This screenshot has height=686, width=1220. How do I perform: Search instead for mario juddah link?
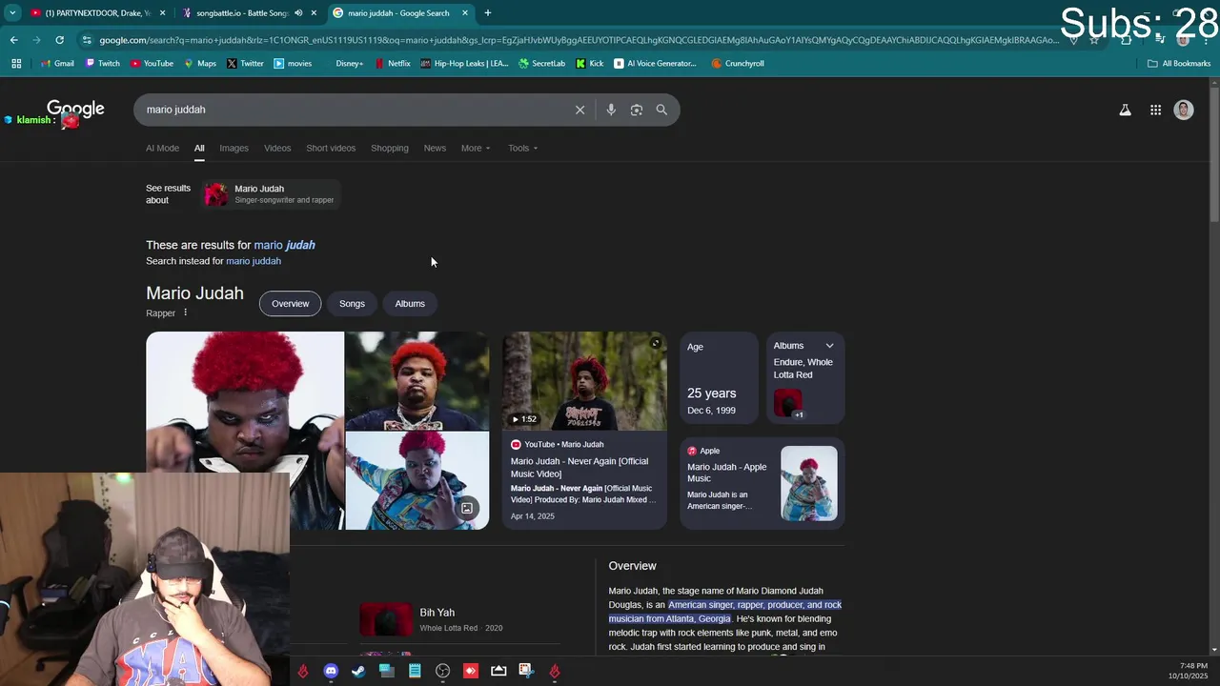[254, 261]
